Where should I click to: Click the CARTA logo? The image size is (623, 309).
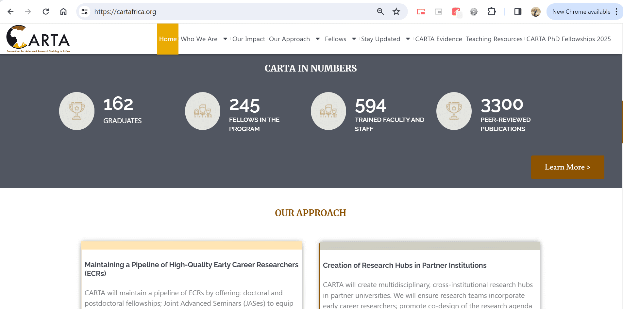[x=38, y=39]
